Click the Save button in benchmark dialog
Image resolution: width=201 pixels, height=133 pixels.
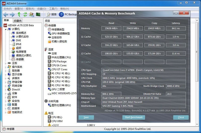(86, 117)
